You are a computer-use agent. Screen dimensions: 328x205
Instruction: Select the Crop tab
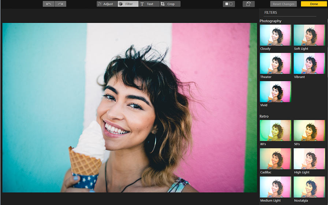170,4
